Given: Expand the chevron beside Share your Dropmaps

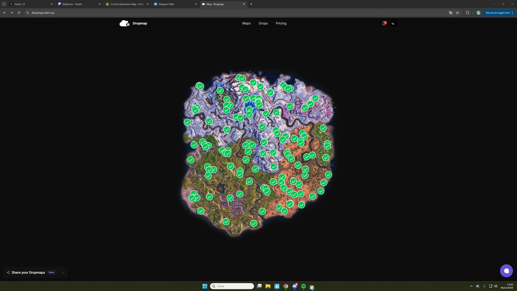Looking at the screenshot, I should coord(63,272).
